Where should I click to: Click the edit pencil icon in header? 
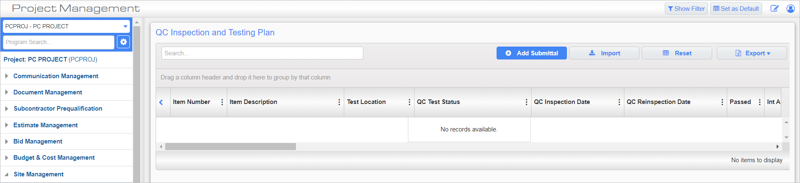click(x=775, y=9)
